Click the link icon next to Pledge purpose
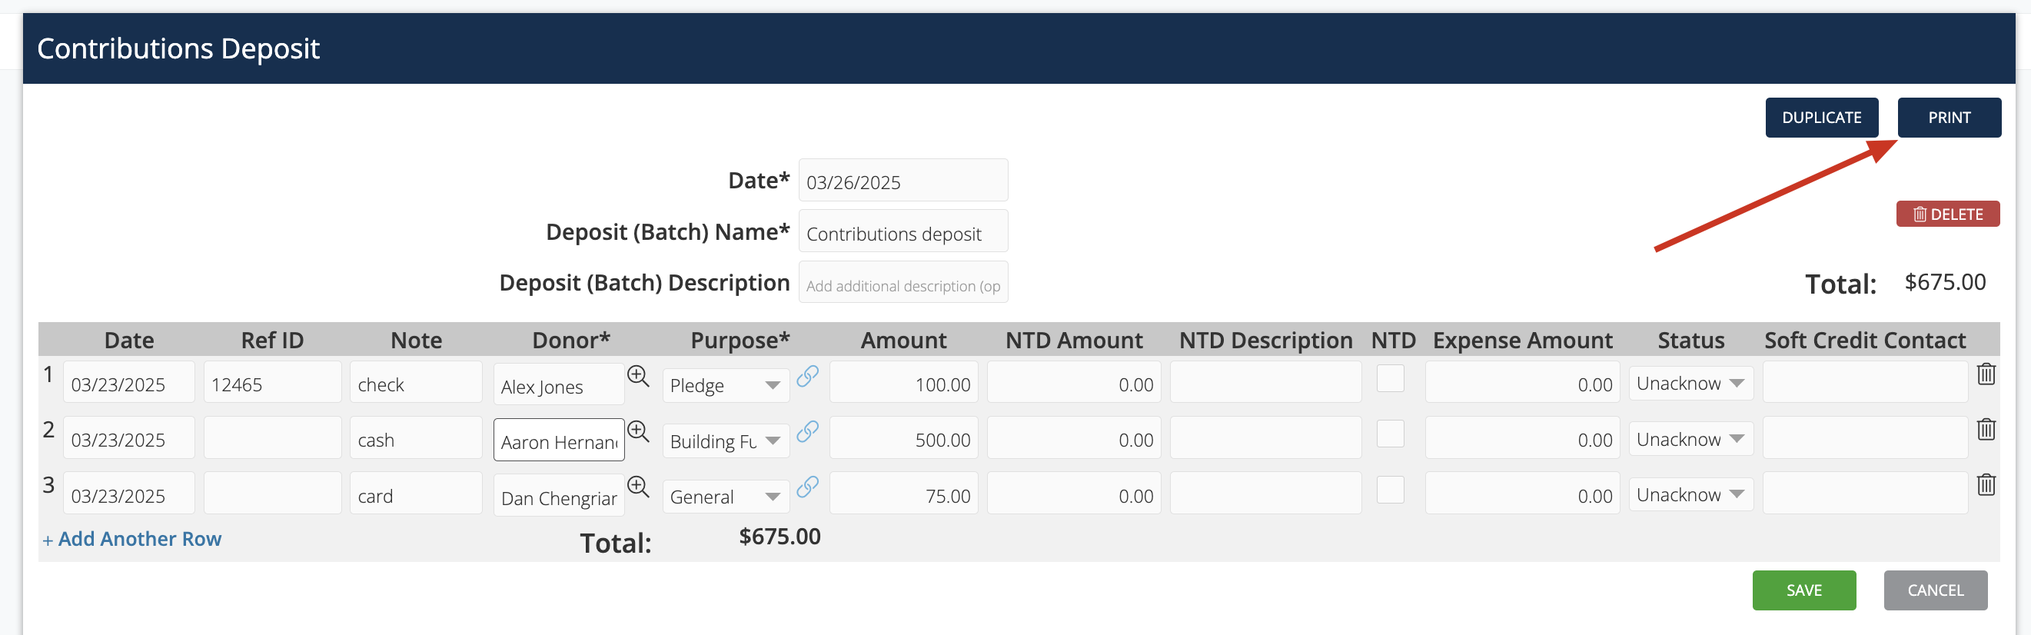Image resolution: width=2031 pixels, height=635 pixels. point(807,376)
